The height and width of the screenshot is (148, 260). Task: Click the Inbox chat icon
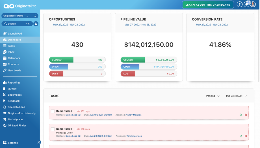pos(5,52)
